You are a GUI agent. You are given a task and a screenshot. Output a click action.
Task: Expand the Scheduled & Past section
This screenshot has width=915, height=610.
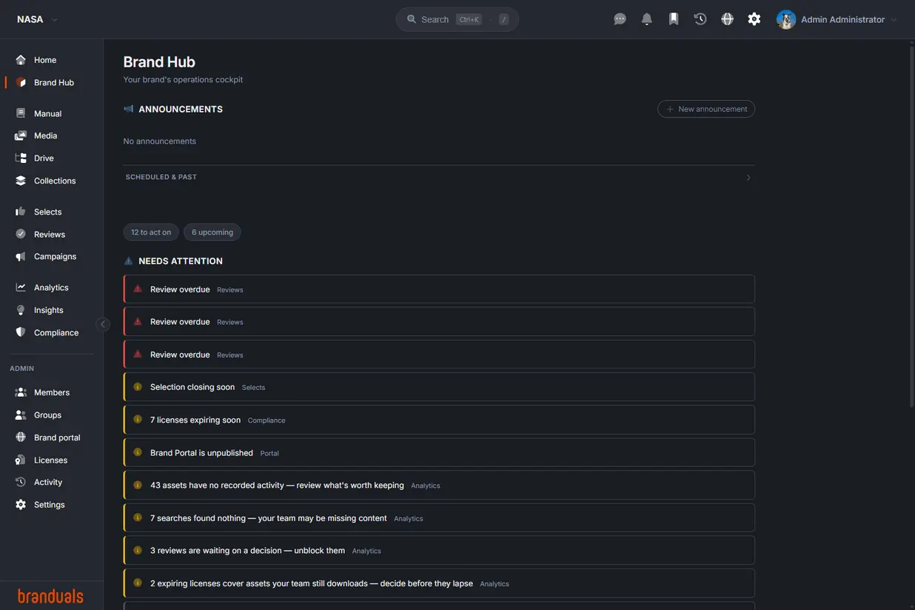click(439, 178)
